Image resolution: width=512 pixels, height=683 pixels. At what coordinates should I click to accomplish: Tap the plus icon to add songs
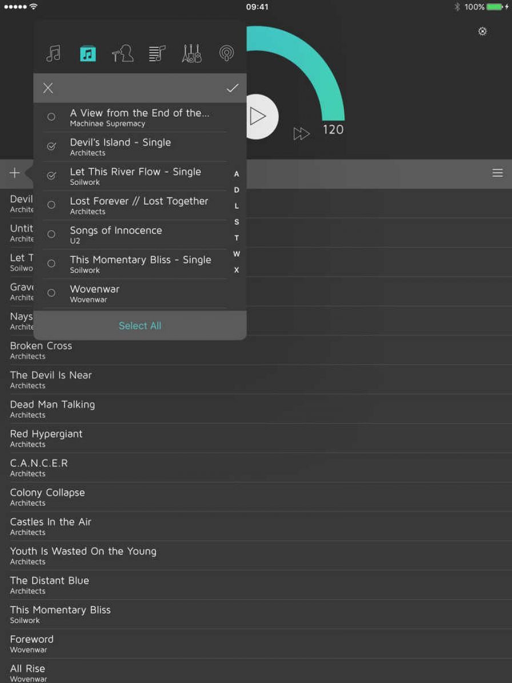click(15, 173)
